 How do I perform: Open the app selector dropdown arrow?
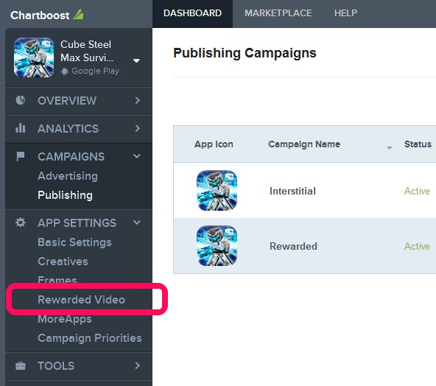pyautogui.click(x=136, y=60)
